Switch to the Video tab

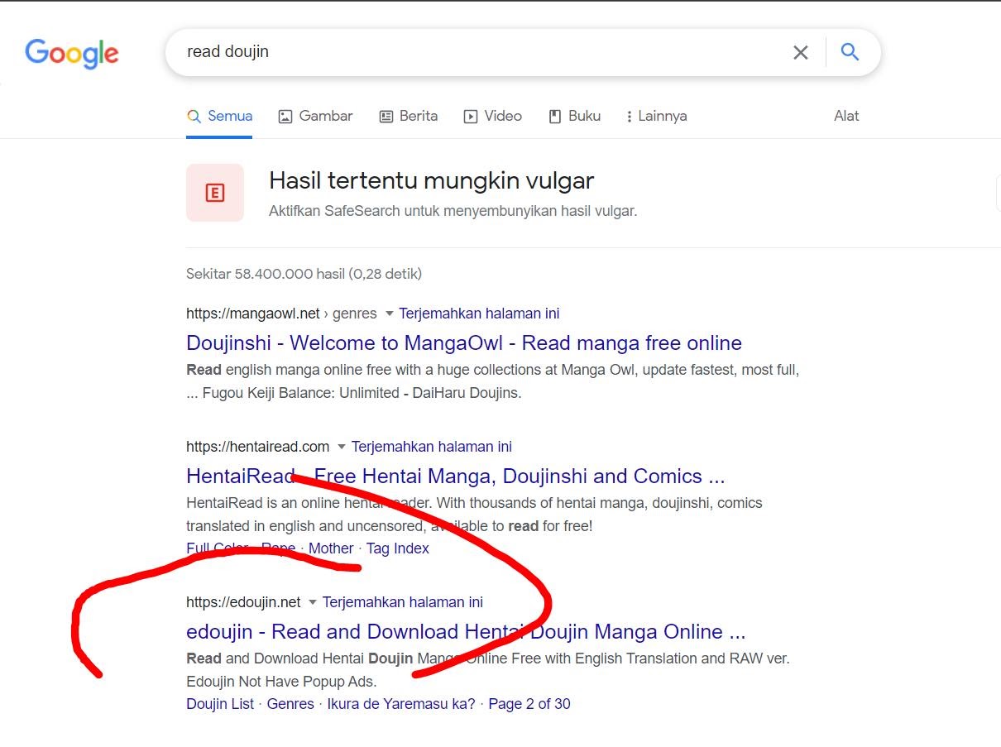click(x=492, y=116)
